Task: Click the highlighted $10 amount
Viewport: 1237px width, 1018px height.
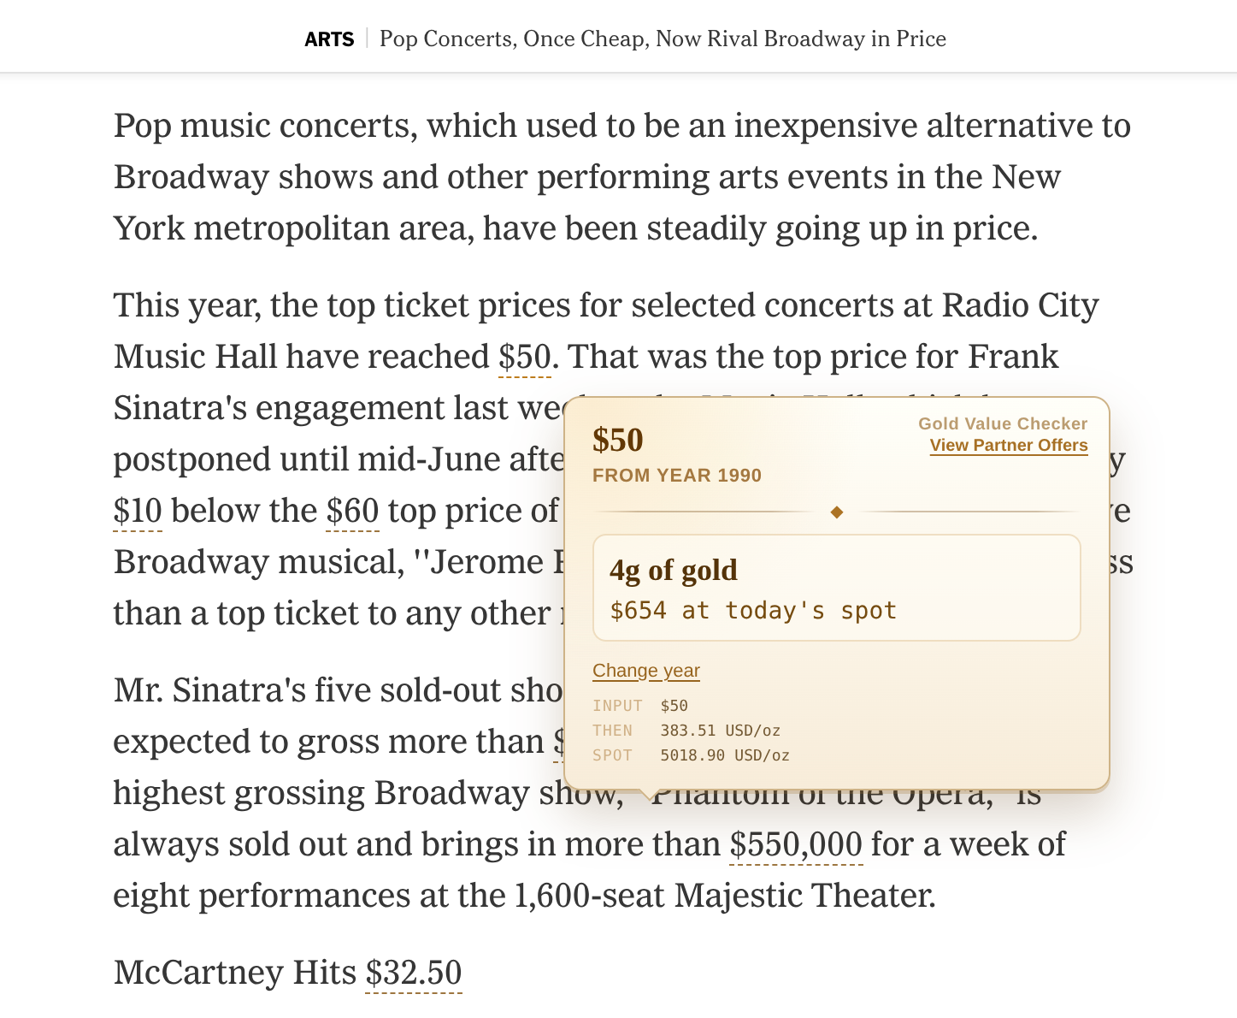Action: click(x=138, y=510)
